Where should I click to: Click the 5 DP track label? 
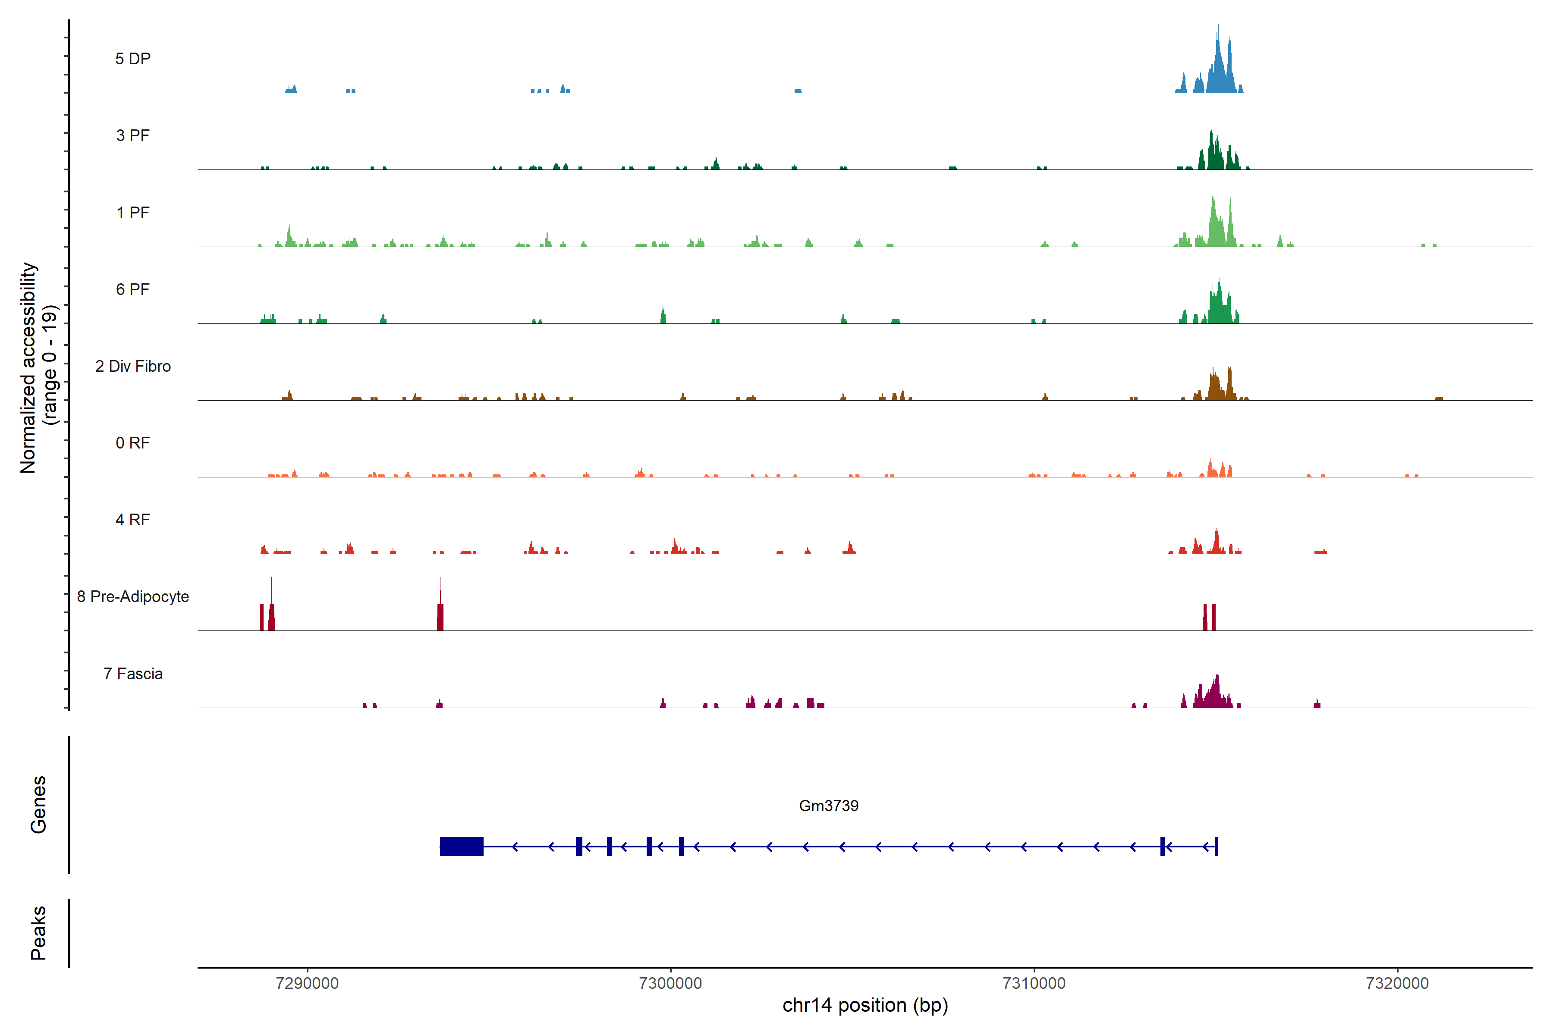pyautogui.click(x=133, y=59)
